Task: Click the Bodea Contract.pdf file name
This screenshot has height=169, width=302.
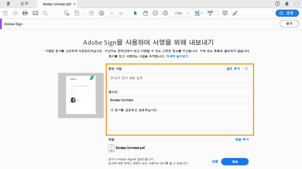Action: click(x=130, y=148)
